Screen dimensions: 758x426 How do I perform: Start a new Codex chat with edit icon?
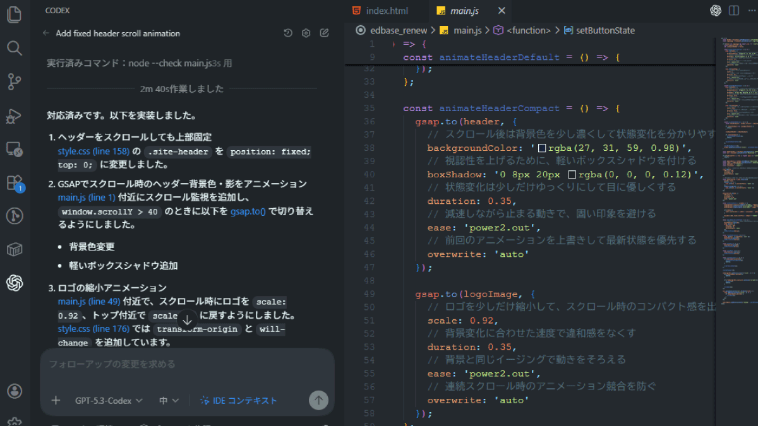click(324, 33)
